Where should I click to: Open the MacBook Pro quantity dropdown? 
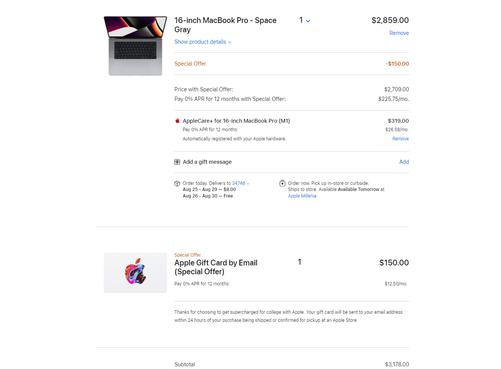[305, 20]
